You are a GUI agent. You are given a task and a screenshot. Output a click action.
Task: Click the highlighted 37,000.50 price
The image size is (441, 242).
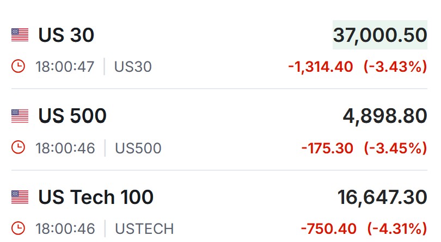pos(380,35)
